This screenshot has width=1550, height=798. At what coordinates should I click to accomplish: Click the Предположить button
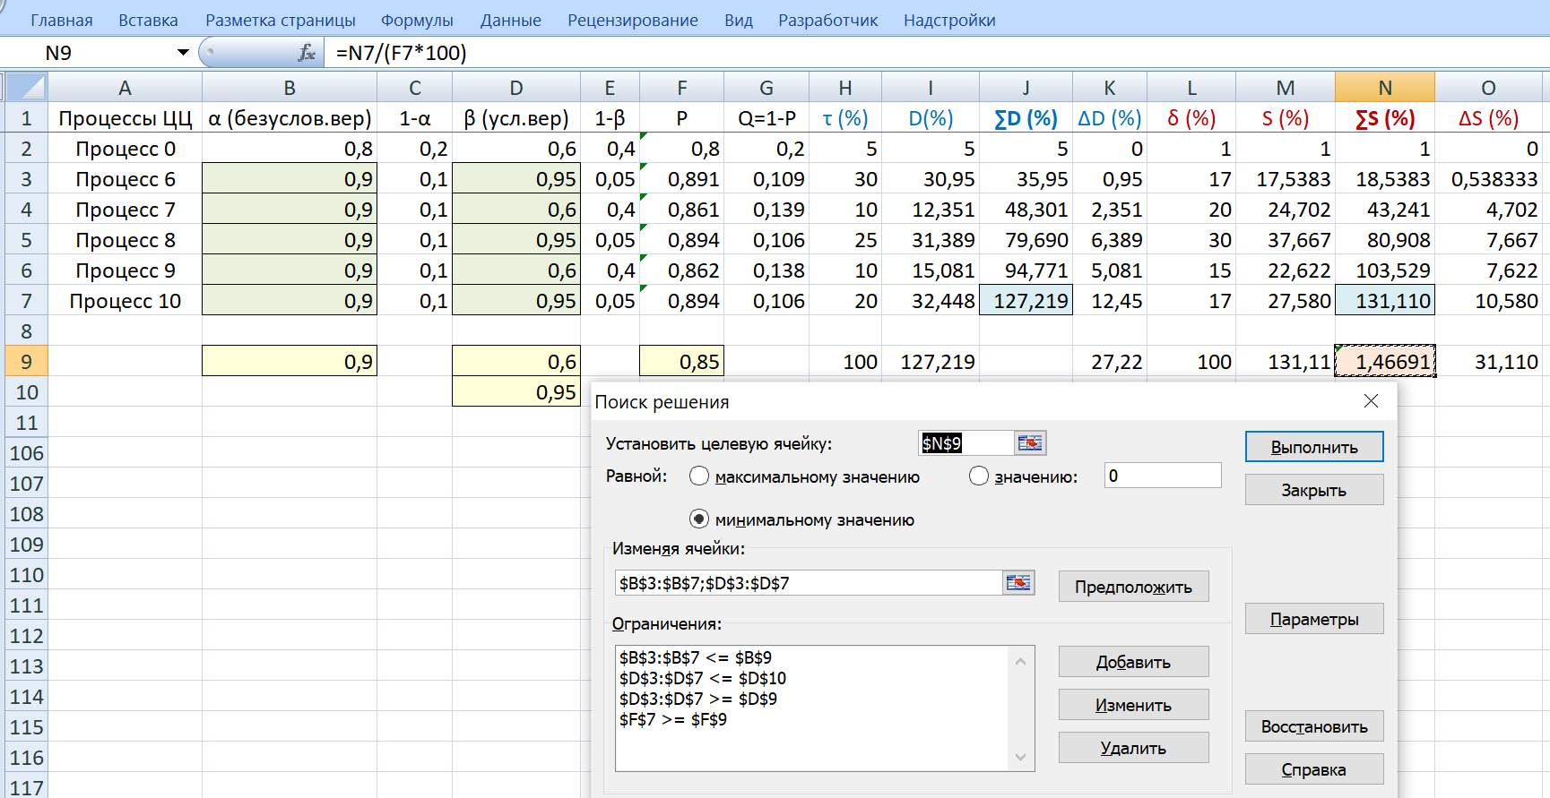coord(1133,587)
